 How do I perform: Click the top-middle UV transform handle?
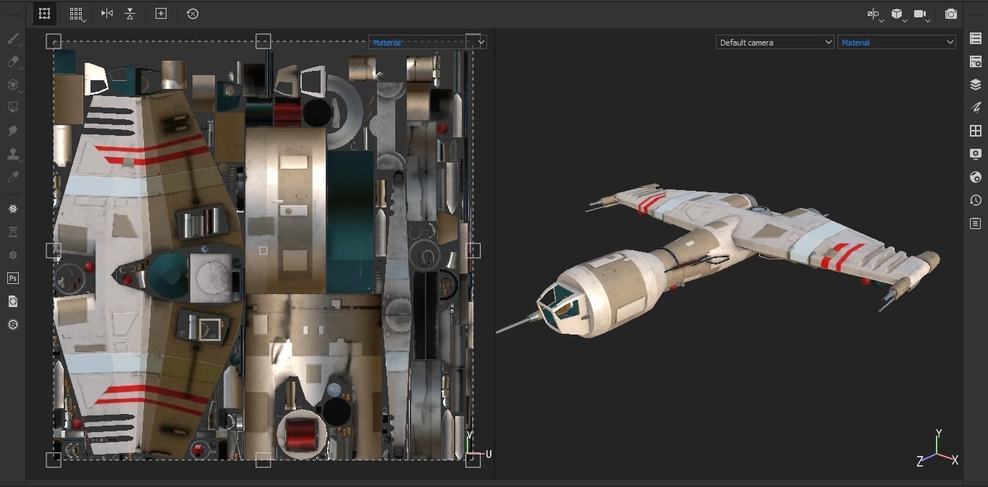coord(263,41)
